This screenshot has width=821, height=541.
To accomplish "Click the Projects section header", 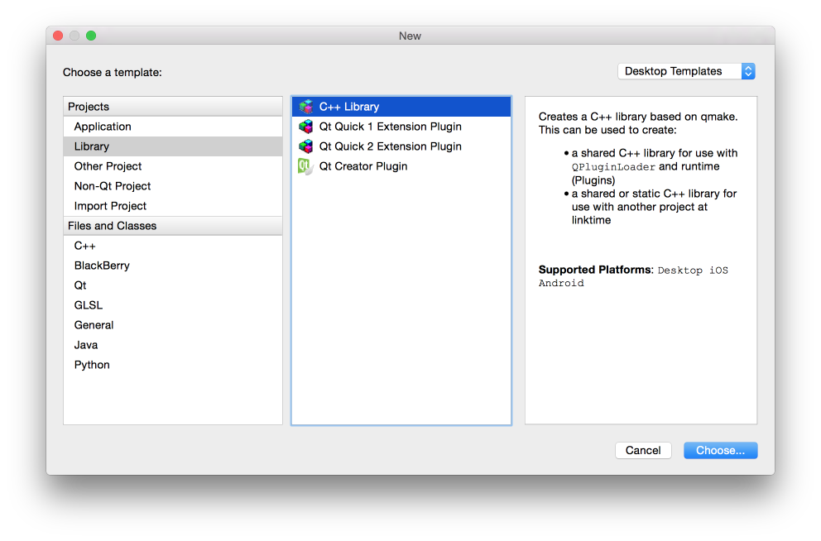I will pos(173,107).
